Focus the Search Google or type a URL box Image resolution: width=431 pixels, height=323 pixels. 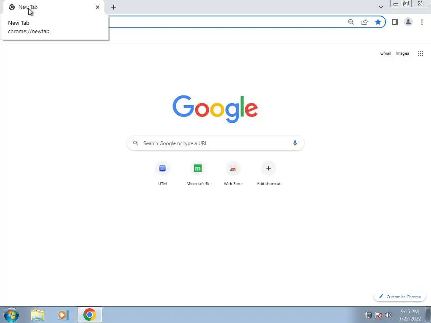215,143
